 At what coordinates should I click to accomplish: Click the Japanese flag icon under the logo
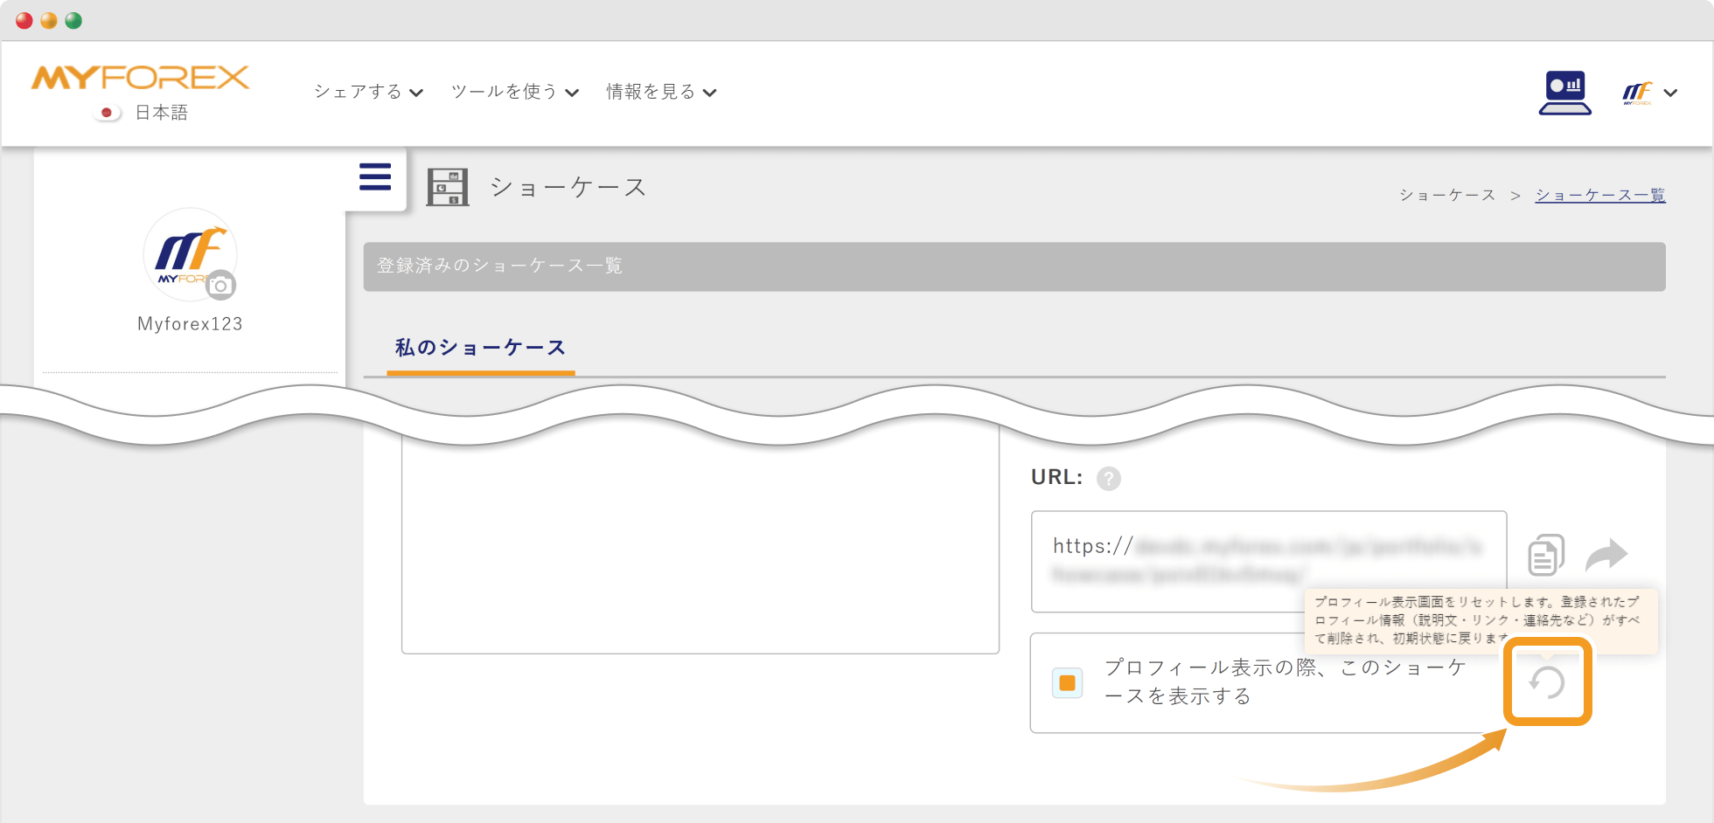coord(106,112)
